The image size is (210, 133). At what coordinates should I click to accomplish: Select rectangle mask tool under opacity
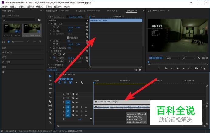pyautogui.click(x=59, y=54)
